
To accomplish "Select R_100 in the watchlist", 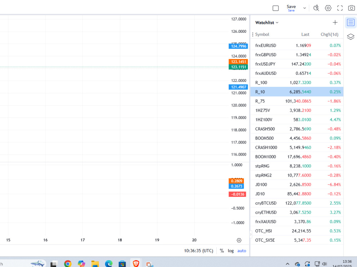I will pyautogui.click(x=297, y=83).
